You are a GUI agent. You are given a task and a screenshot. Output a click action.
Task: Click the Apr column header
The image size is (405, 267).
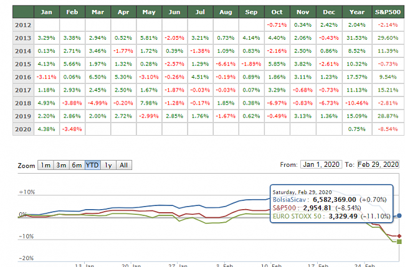123,12
